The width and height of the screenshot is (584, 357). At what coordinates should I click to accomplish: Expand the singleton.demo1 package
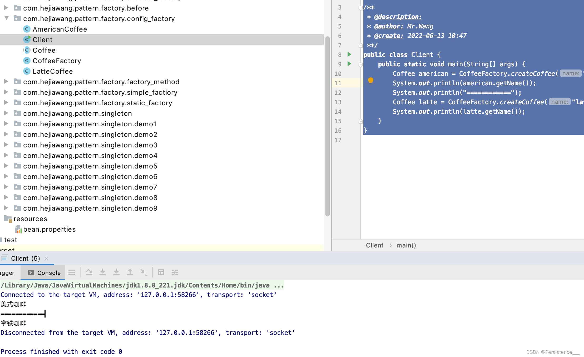coord(6,124)
